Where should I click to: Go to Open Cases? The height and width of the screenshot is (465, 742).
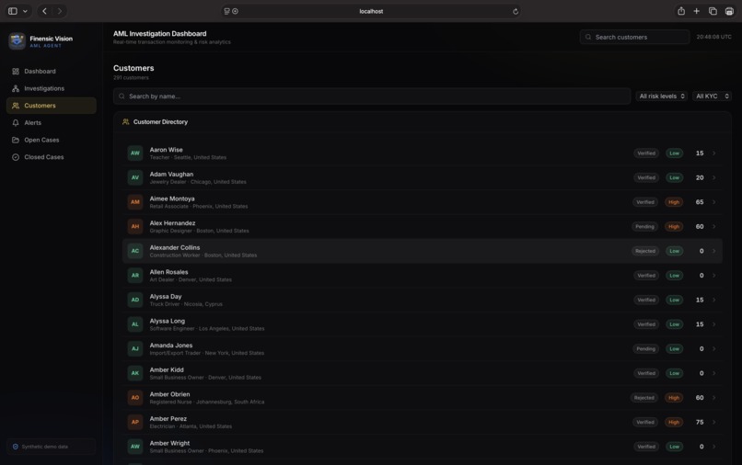click(52, 140)
